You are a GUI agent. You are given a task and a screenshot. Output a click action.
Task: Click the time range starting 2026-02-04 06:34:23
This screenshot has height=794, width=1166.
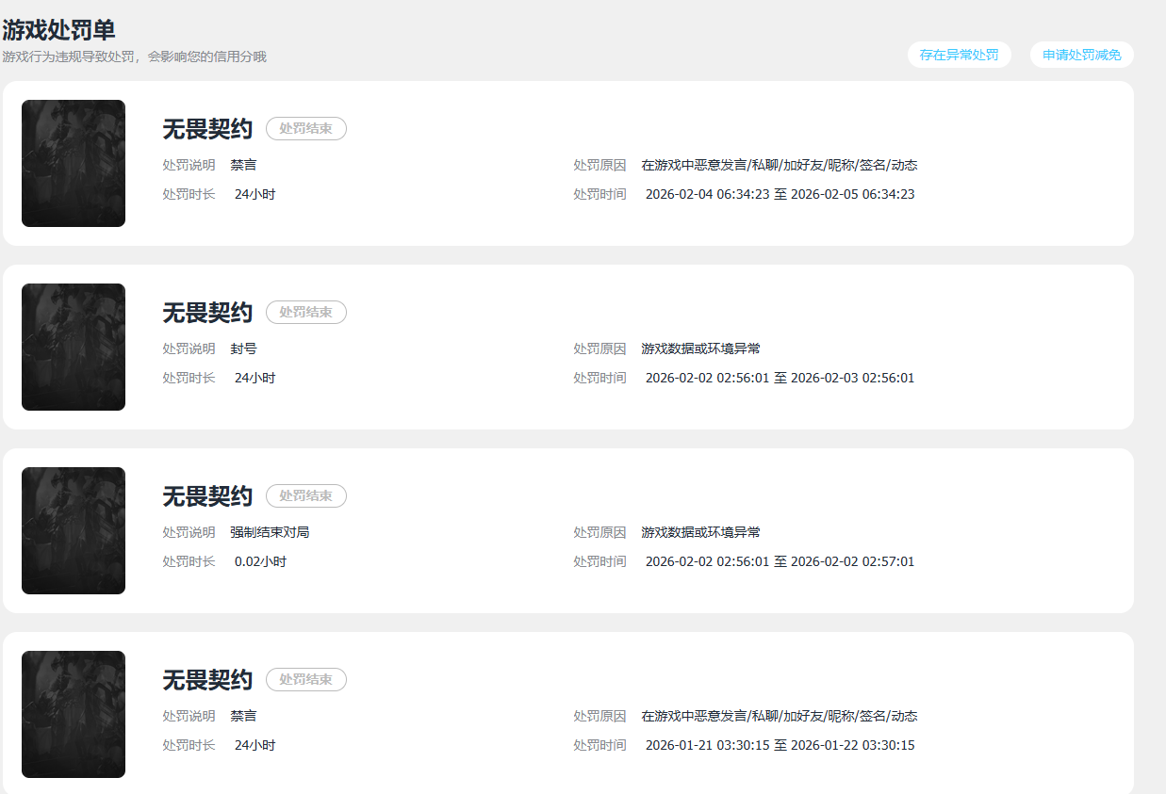click(780, 194)
